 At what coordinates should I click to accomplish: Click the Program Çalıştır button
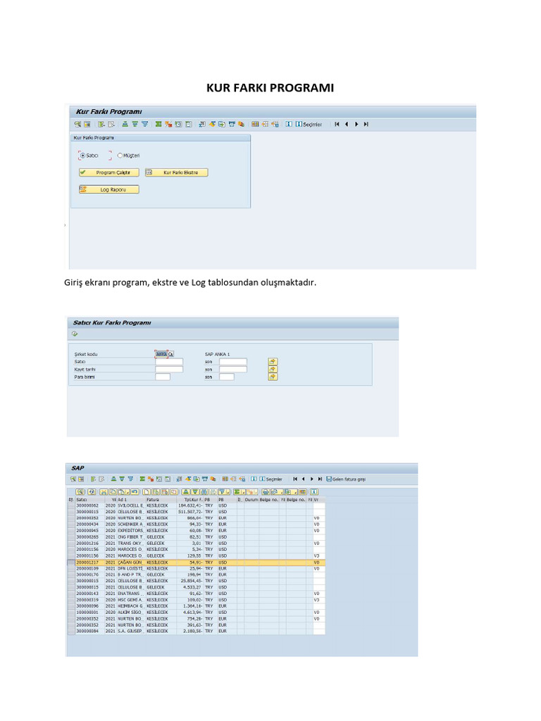(109, 173)
